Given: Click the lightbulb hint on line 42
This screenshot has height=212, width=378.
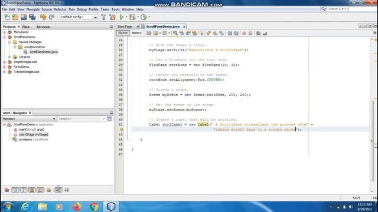Looking at the screenshot, I should [122, 130].
